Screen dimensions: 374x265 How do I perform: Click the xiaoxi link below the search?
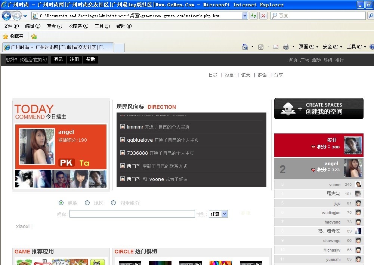point(23,226)
